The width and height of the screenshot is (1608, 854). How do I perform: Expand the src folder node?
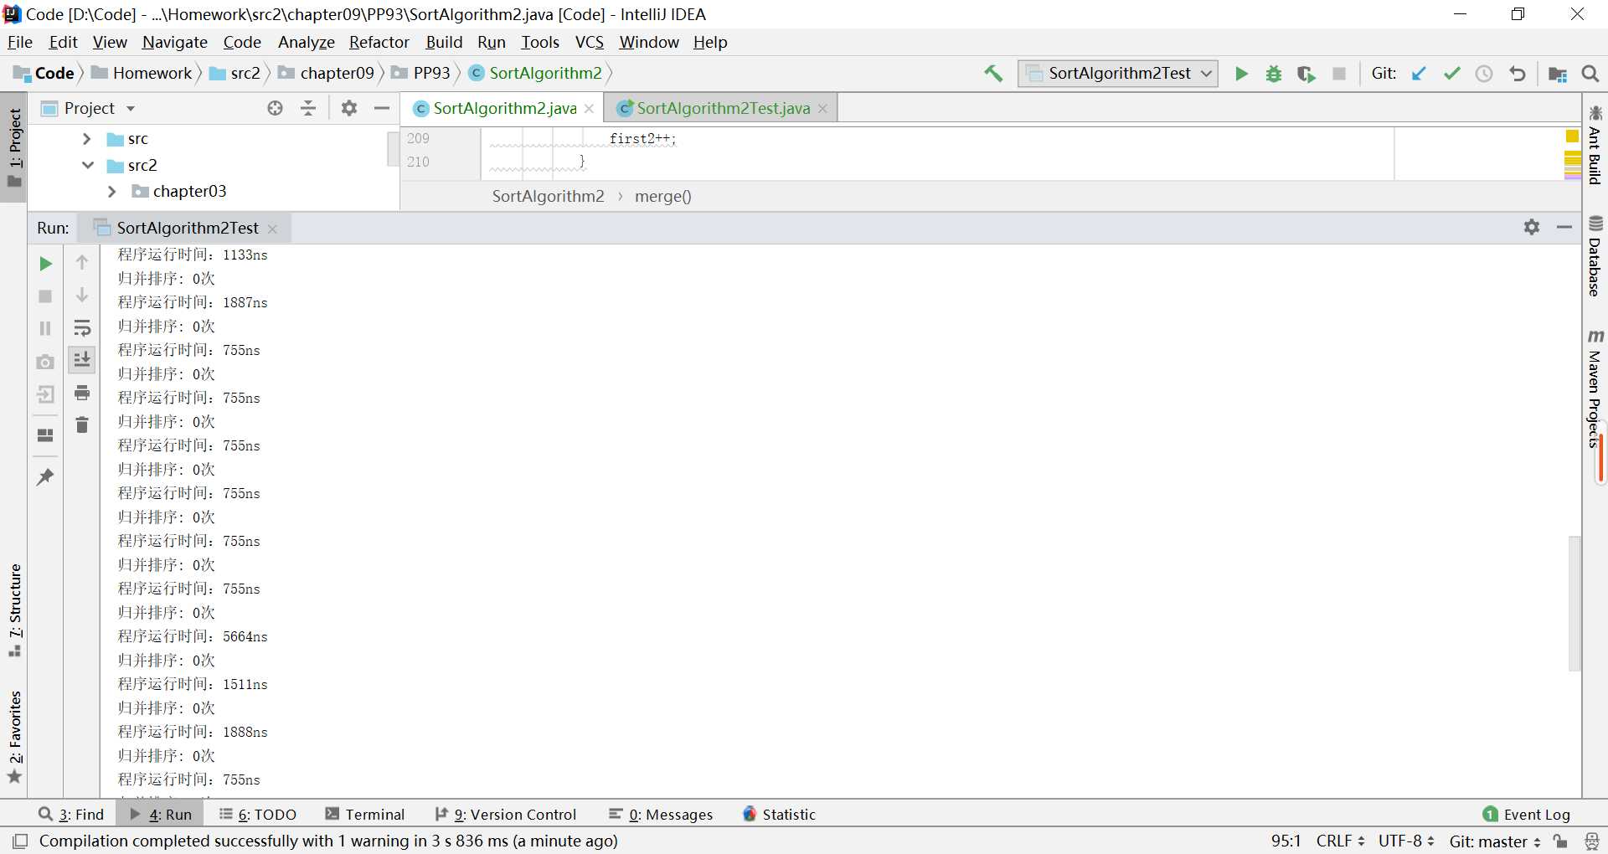point(86,139)
